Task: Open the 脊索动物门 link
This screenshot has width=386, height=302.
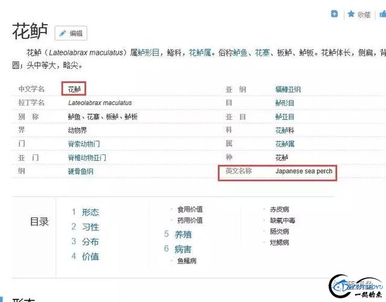Action: point(84,143)
